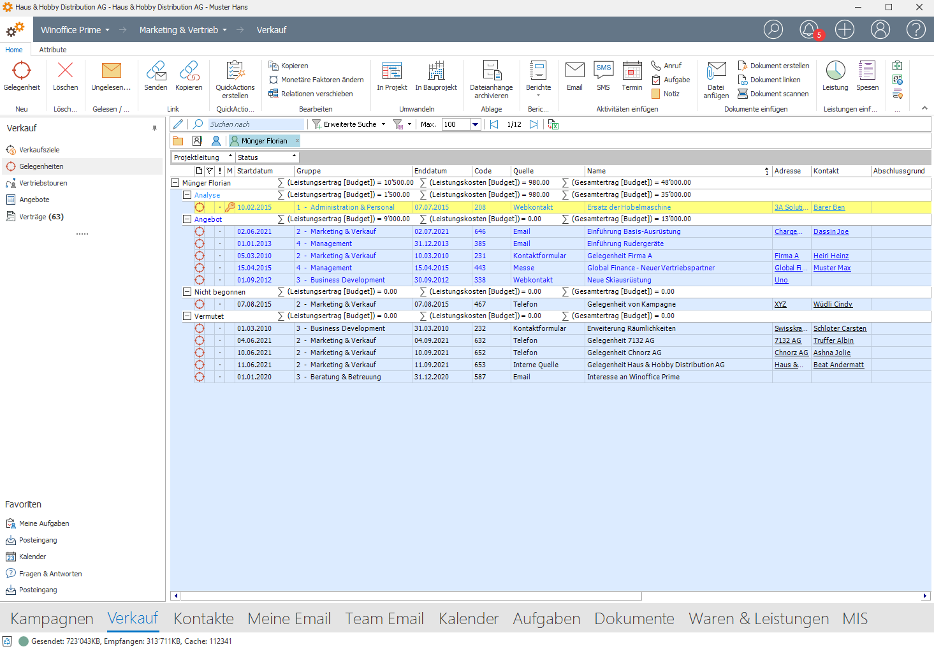Go to the next page arrow beside 1/12
This screenshot has height=649, width=934.
(x=534, y=124)
